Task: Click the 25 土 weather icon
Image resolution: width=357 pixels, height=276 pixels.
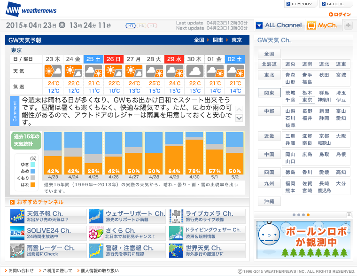Action: [93, 71]
